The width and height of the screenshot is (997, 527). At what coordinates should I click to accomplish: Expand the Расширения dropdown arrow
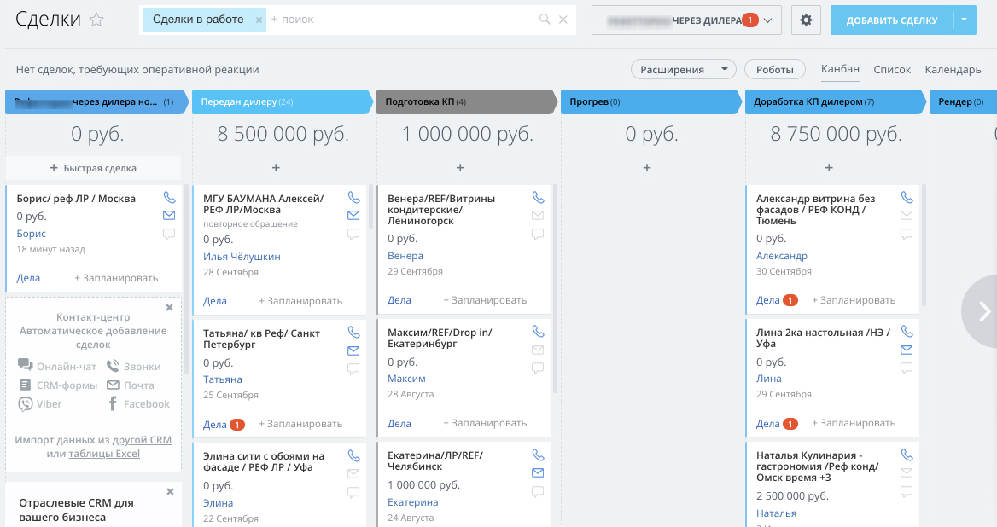tap(725, 70)
